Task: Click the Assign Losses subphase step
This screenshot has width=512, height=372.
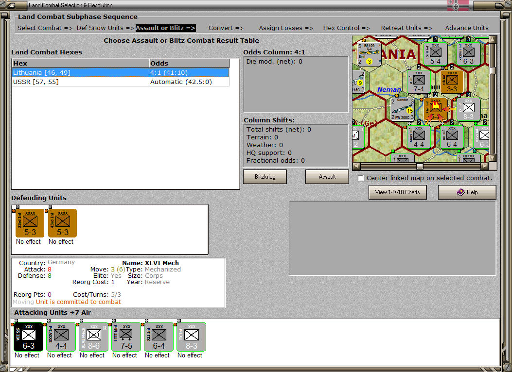Action: [x=286, y=28]
